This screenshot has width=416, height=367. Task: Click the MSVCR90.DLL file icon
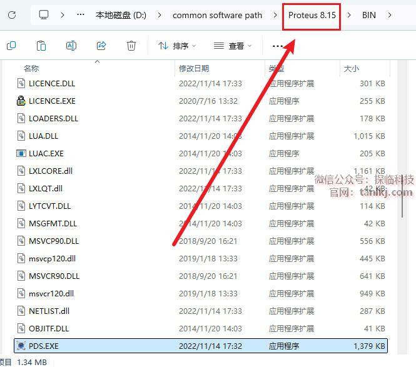(21, 276)
